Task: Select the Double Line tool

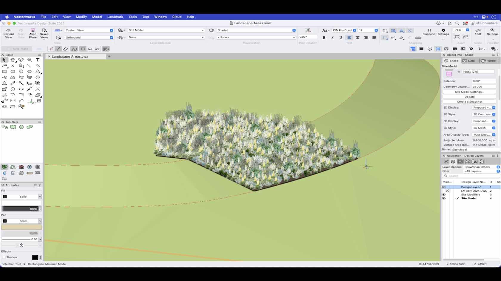Action: click(x=38, y=66)
